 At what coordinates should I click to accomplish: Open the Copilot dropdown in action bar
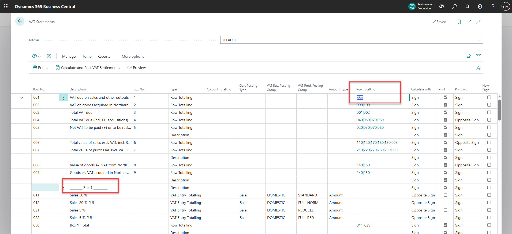coord(36,56)
